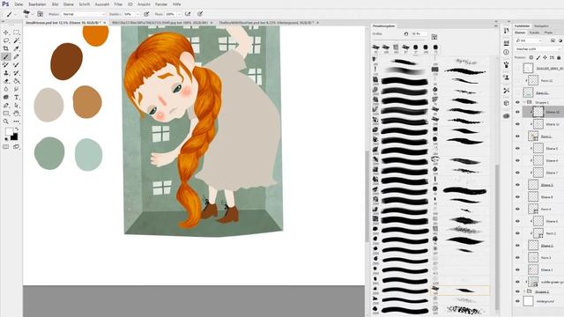Select the Eyedropper tool

coord(16,48)
